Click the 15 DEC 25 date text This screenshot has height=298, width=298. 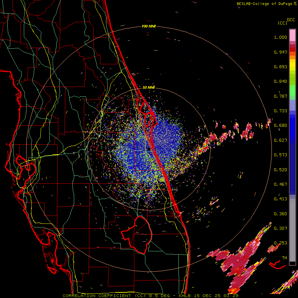(207, 296)
